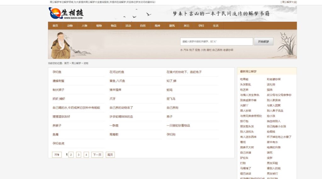Open the 动物 category in nav bar
This screenshot has width=322, height=179.
[x=70, y=26]
